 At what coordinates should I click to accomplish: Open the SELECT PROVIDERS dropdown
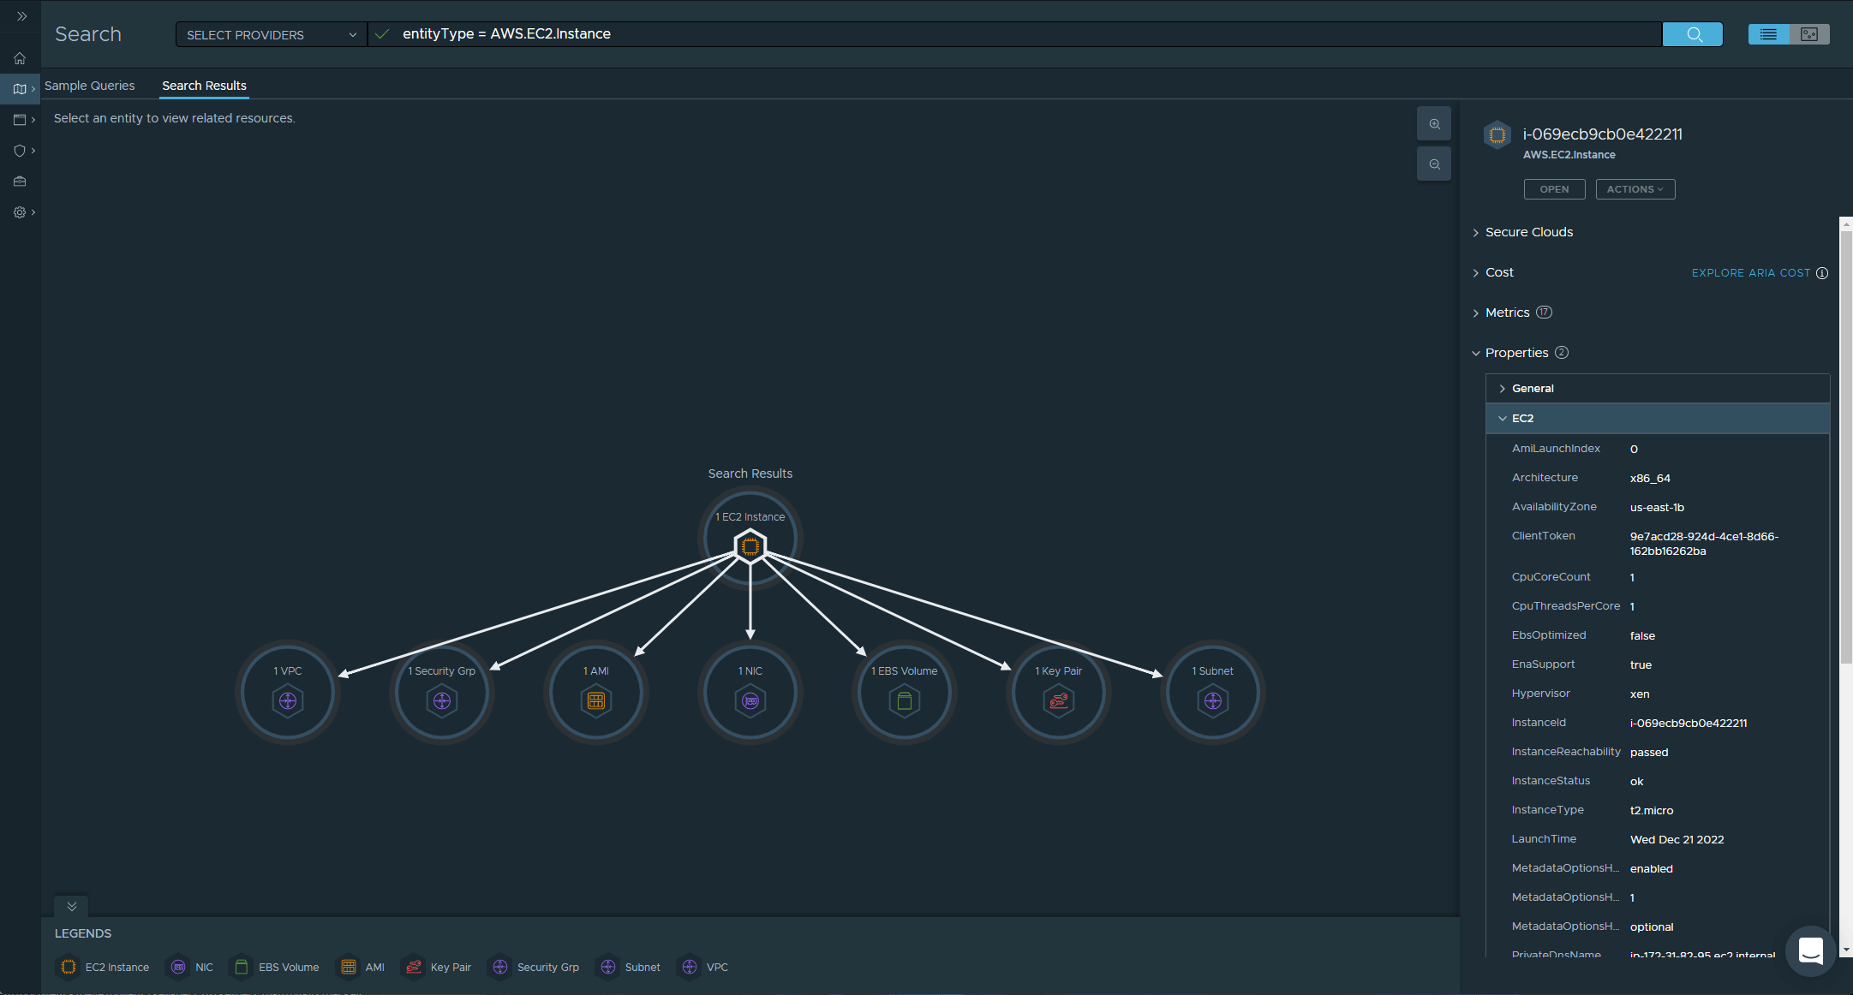click(270, 35)
